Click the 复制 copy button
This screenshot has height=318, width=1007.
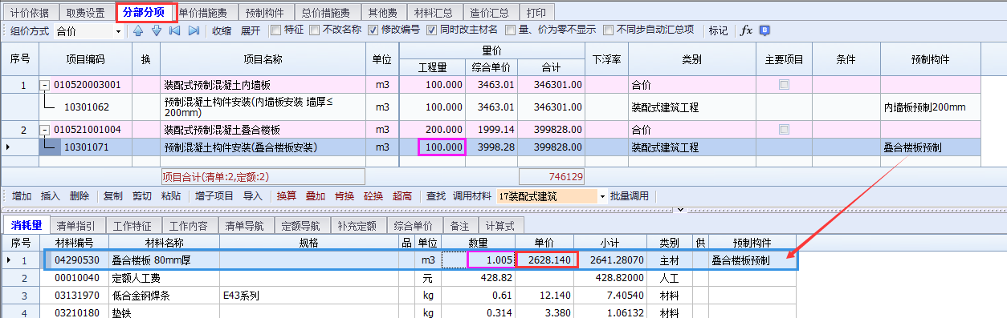pos(113,196)
